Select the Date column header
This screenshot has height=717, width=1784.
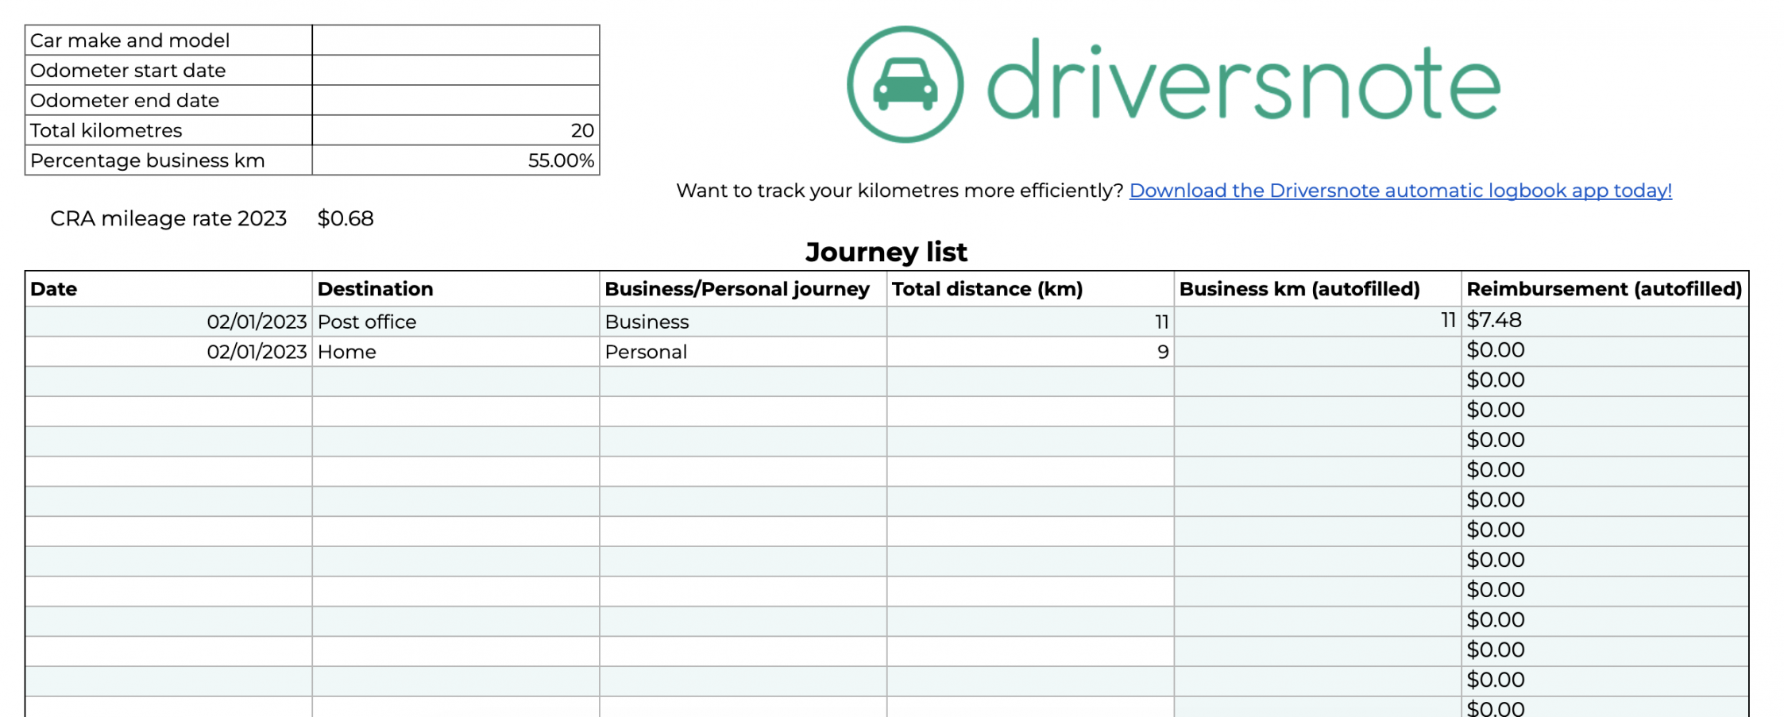(x=168, y=289)
